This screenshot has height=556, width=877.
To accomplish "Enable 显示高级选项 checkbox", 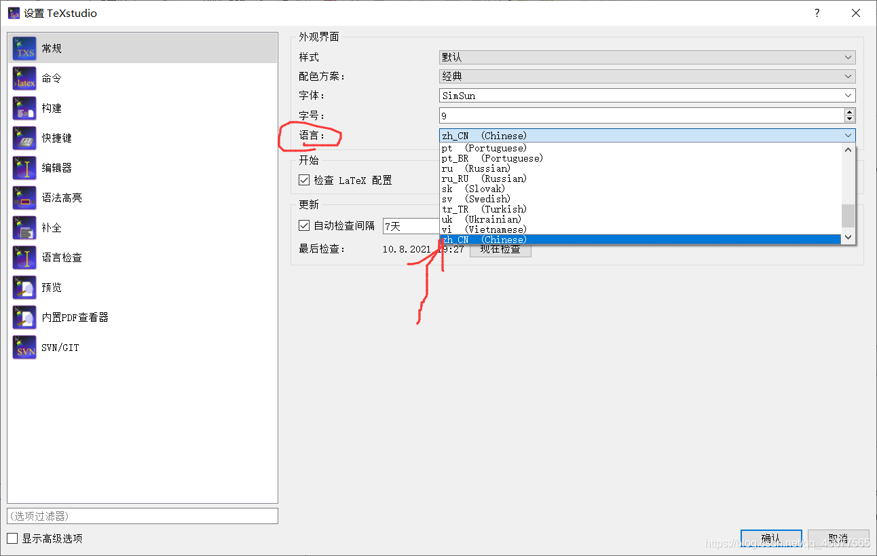I will point(12,538).
